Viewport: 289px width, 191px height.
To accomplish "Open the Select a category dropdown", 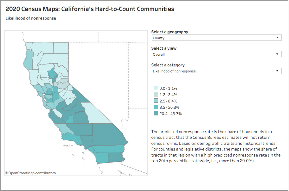I will (x=216, y=71).
